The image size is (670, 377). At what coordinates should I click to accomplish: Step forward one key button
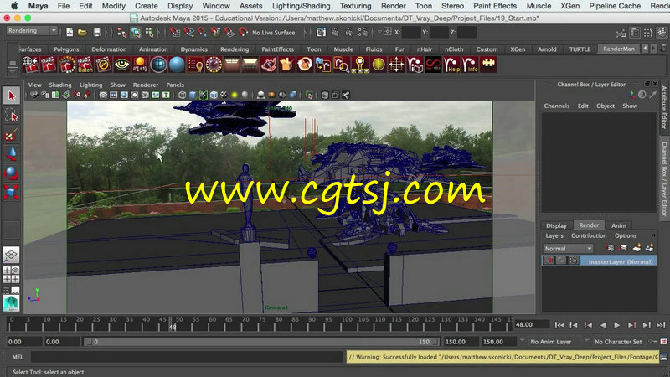(632, 325)
